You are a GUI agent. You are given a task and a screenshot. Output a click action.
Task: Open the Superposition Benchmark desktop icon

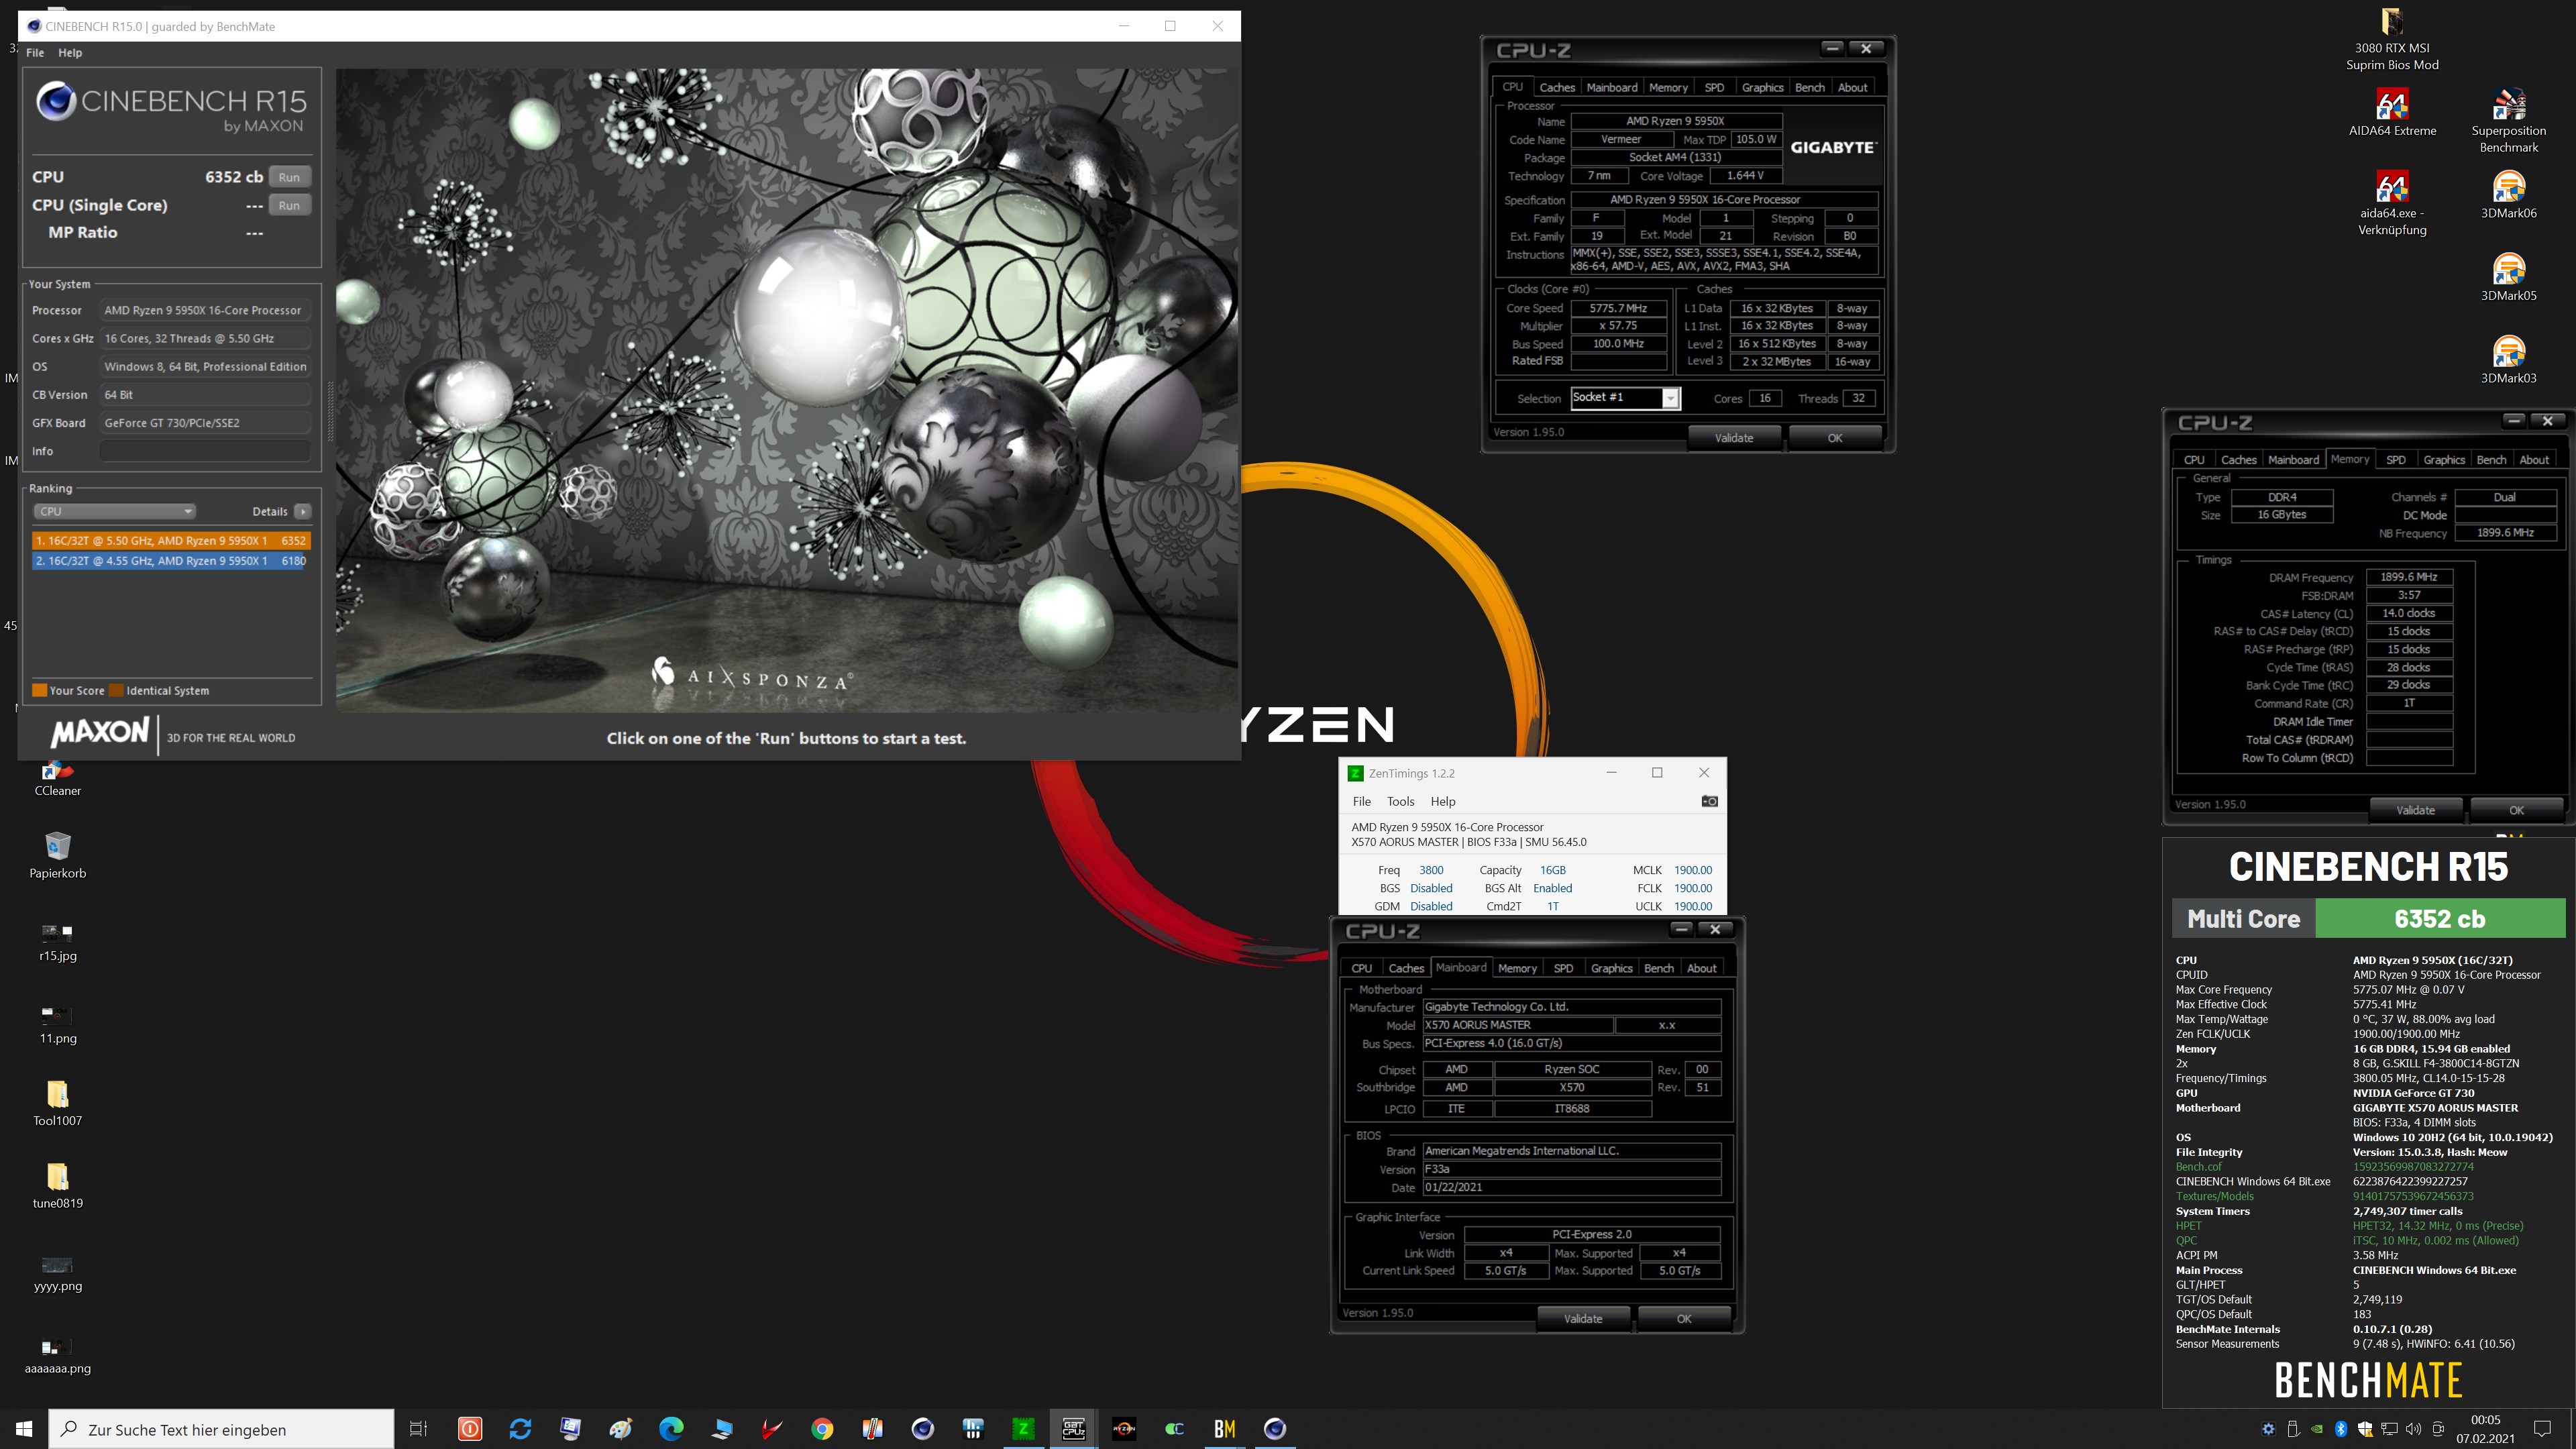(x=2508, y=120)
